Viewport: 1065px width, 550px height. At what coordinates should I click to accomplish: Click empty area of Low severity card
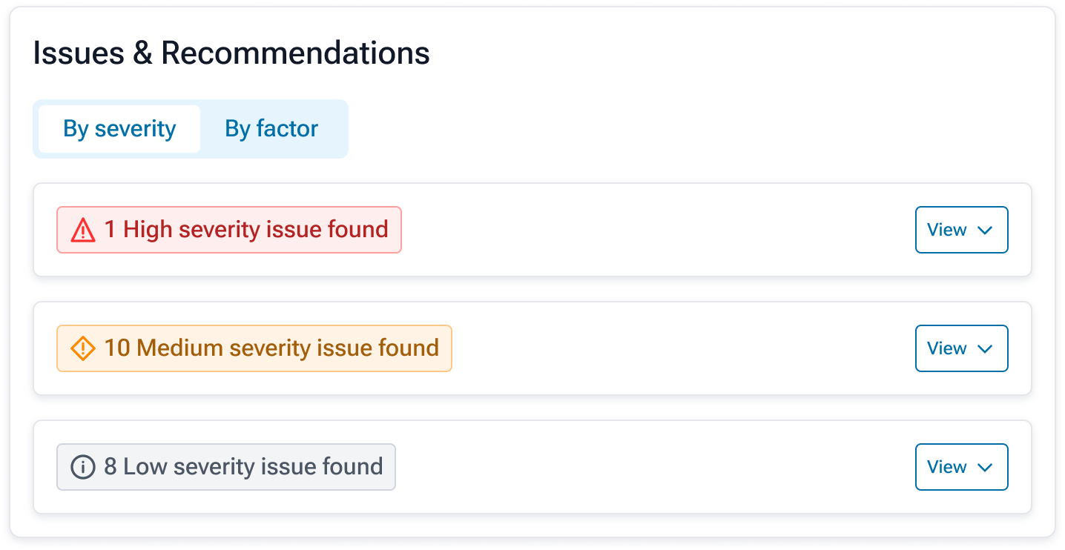(x=653, y=467)
